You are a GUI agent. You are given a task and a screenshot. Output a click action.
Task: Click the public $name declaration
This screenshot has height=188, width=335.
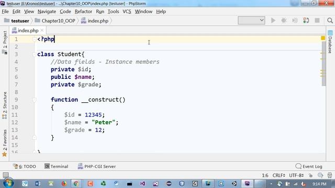(73, 77)
